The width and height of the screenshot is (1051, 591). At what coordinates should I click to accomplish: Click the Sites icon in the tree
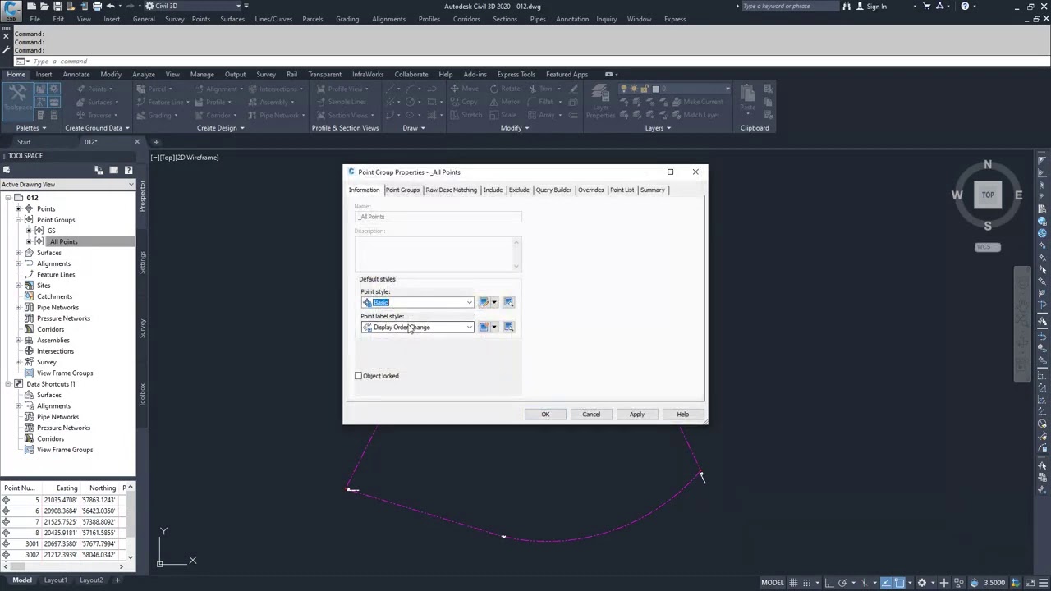pos(29,286)
